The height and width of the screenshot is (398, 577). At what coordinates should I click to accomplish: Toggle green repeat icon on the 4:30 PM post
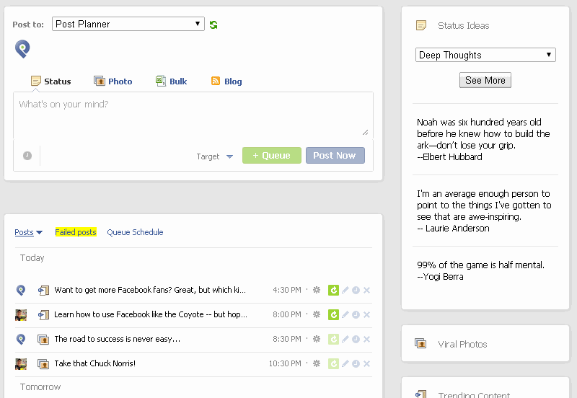click(333, 291)
